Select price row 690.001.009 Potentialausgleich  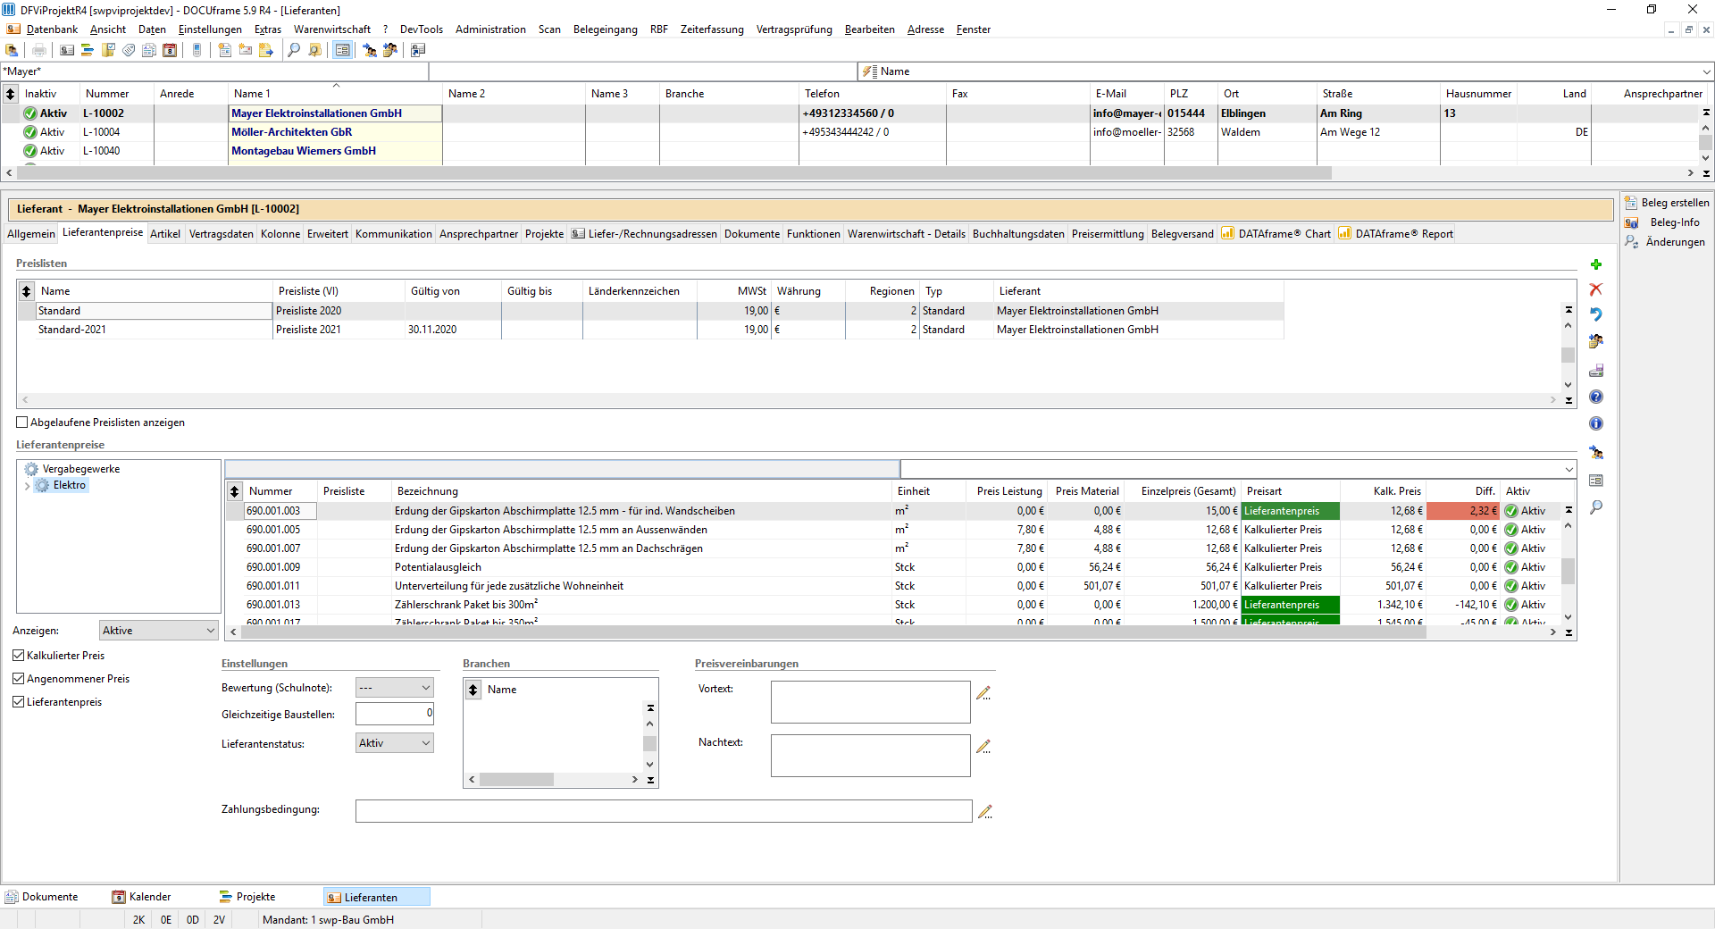click(x=893, y=567)
